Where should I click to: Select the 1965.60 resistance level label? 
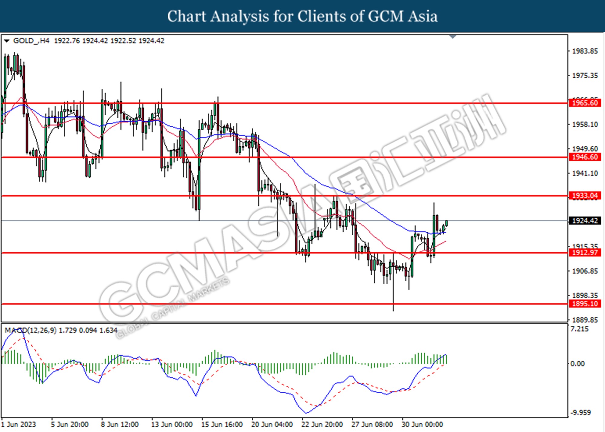[x=585, y=103]
